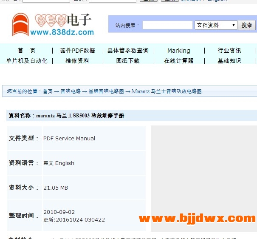
Task: Select 晶体管参数查询 in navigation bar
Action: [128, 51]
